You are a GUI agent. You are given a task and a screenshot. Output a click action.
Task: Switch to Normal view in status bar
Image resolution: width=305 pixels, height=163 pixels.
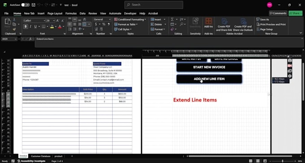coord(251,161)
